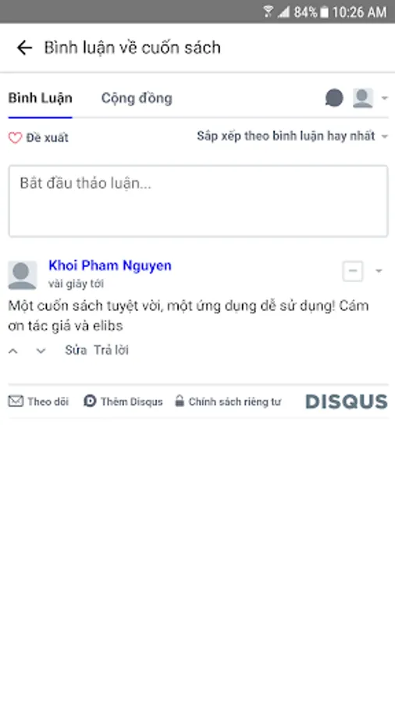
Task: Open the comment options dropdown arrow
Action: (x=379, y=271)
